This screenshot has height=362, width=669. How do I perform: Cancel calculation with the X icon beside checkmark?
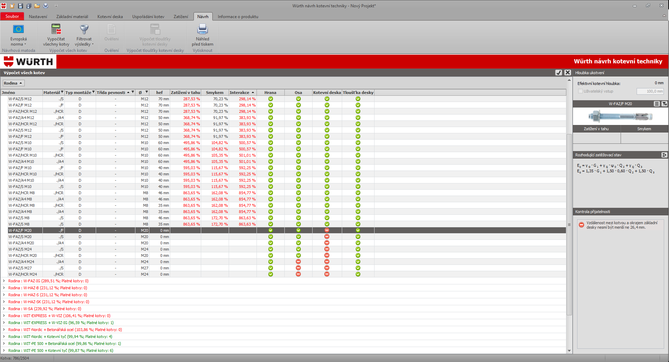(568, 72)
